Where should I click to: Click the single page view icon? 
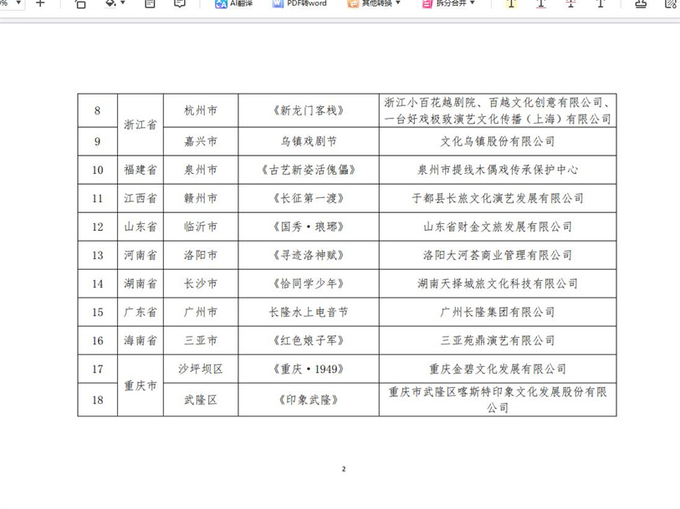[150, 3]
